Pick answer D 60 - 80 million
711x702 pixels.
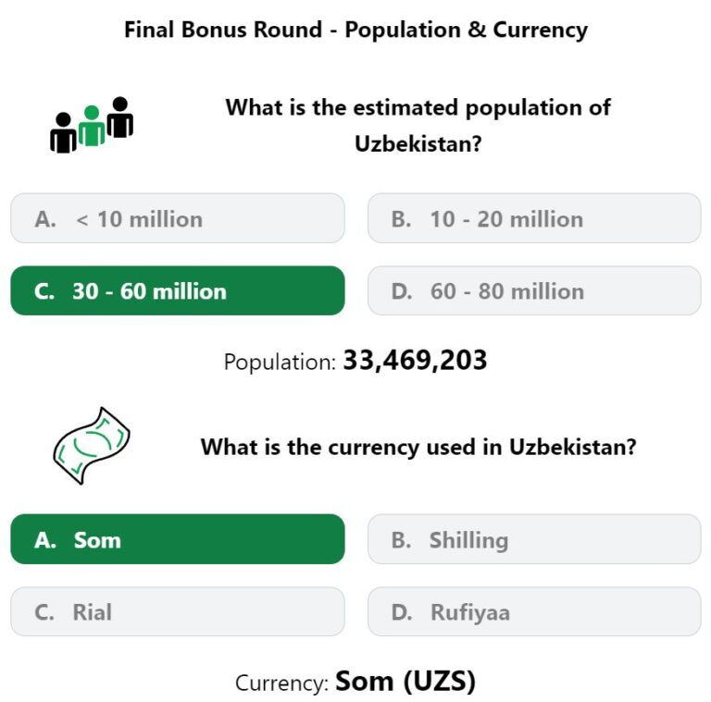tap(534, 290)
